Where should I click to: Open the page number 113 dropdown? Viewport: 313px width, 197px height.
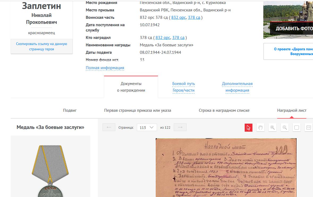[x=147, y=127]
